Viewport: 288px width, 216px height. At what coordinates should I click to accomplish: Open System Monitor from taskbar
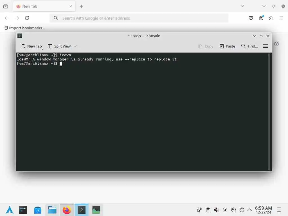coord(96,210)
